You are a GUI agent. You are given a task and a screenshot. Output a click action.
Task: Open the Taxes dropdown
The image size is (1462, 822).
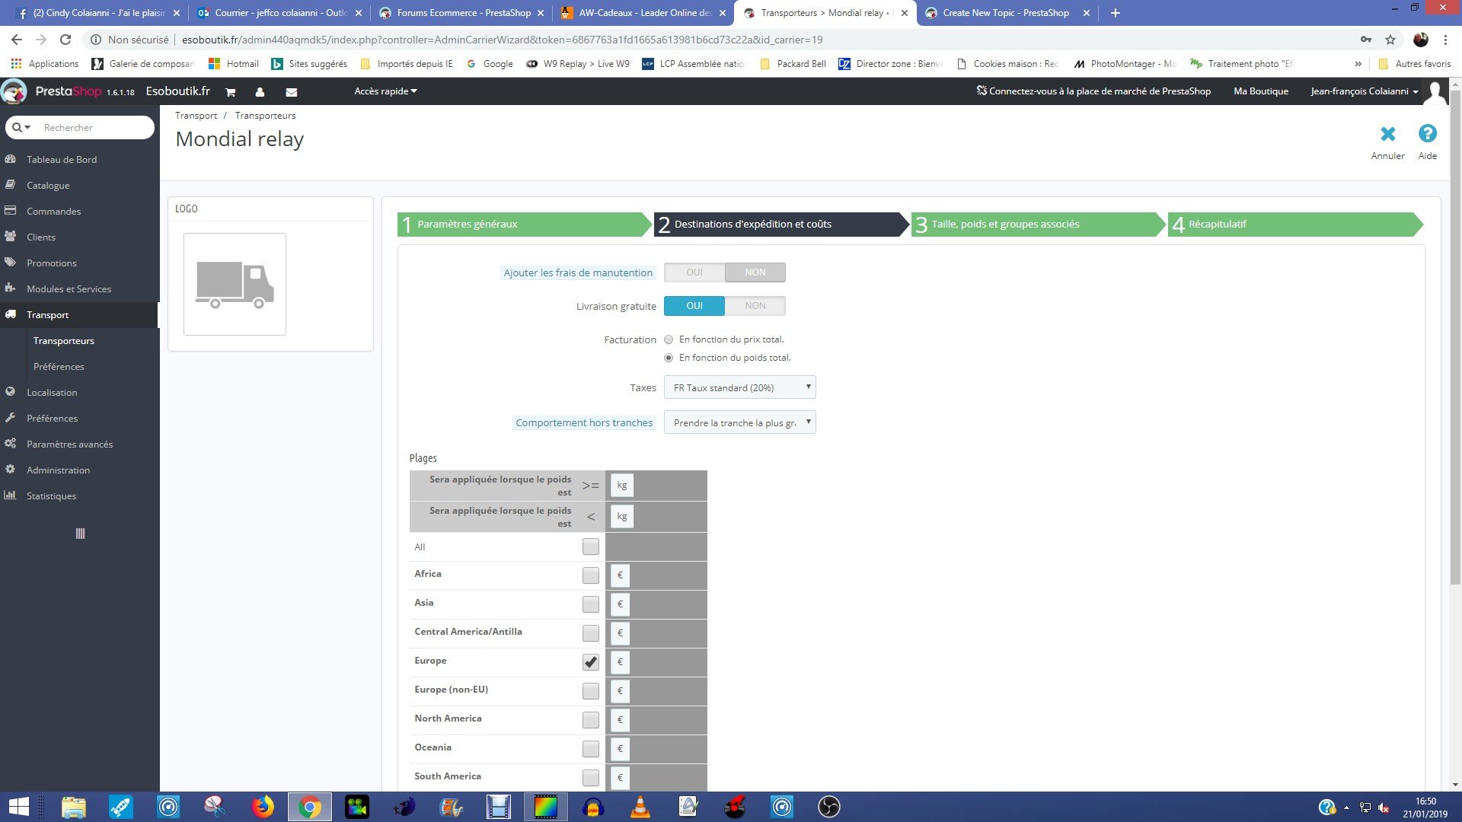pos(740,387)
